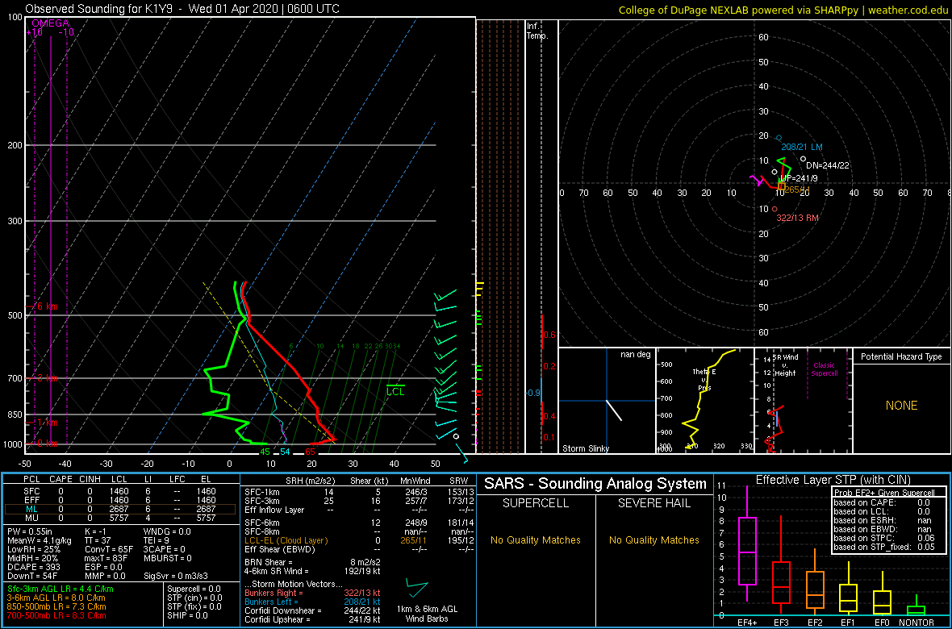952x629 pixels.
Task: Select the SFC-3km shear row
Action: tap(358, 500)
